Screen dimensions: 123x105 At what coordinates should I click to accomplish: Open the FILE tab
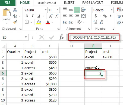click(8, 3)
